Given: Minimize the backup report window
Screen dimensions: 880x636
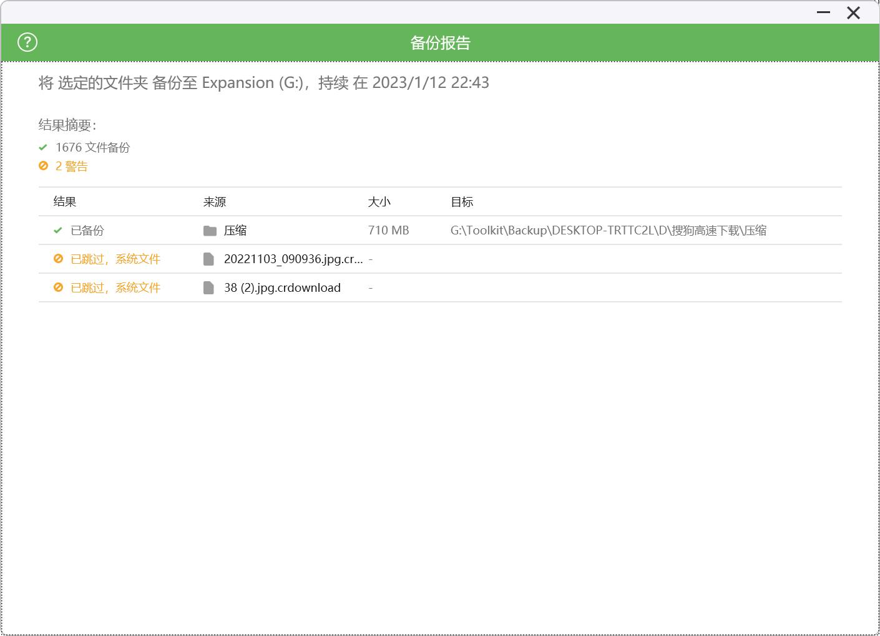Looking at the screenshot, I should coord(823,12).
